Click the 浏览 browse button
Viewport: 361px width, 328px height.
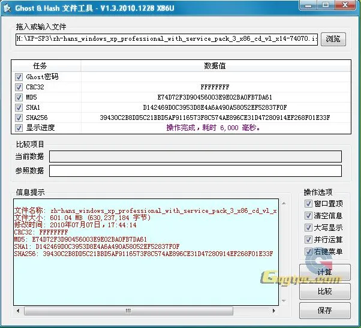pyautogui.click(x=333, y=39)
